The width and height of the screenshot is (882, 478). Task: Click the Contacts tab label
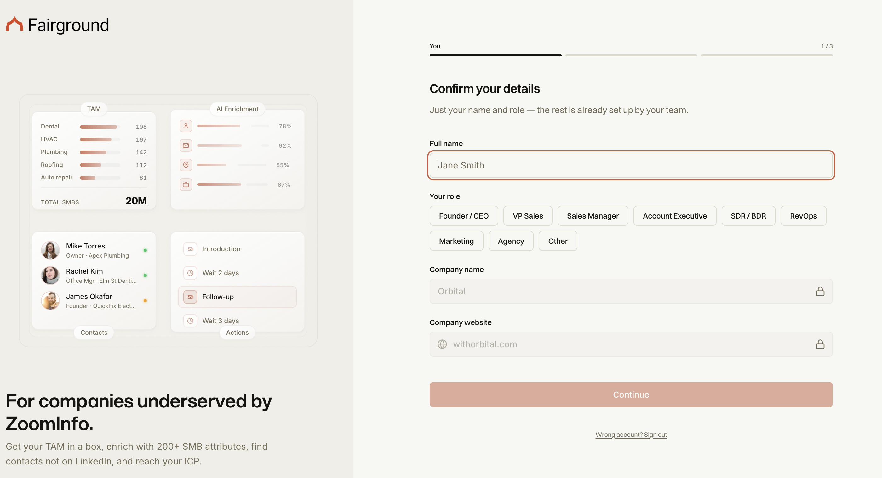pyautogui.click(x=94, y=333)
